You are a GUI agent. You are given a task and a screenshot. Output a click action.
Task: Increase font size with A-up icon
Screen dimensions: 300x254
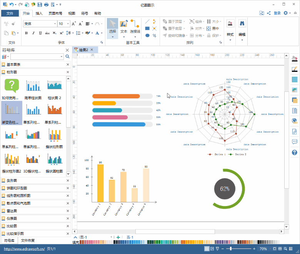click(x=74, y=24)
